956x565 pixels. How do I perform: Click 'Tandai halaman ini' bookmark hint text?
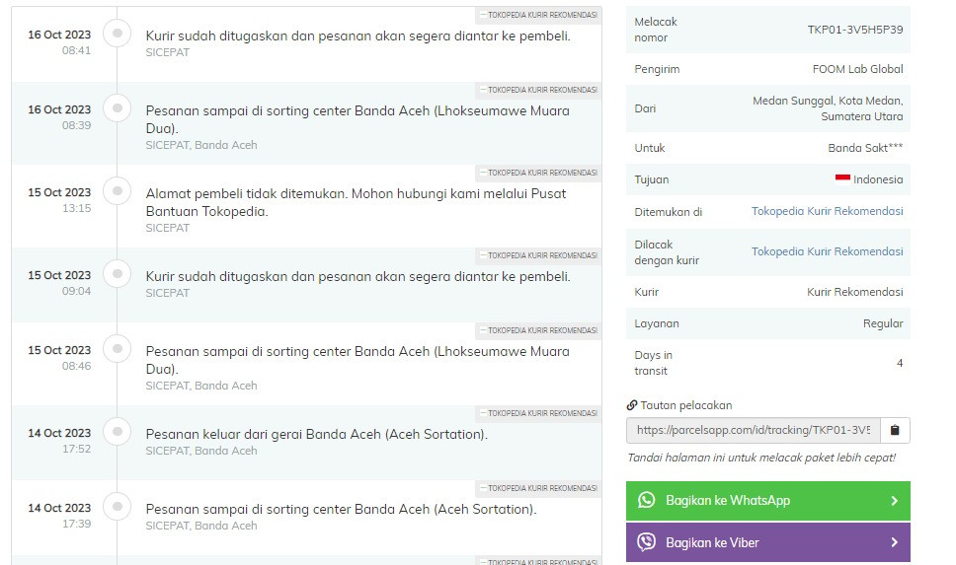[761, 458]
